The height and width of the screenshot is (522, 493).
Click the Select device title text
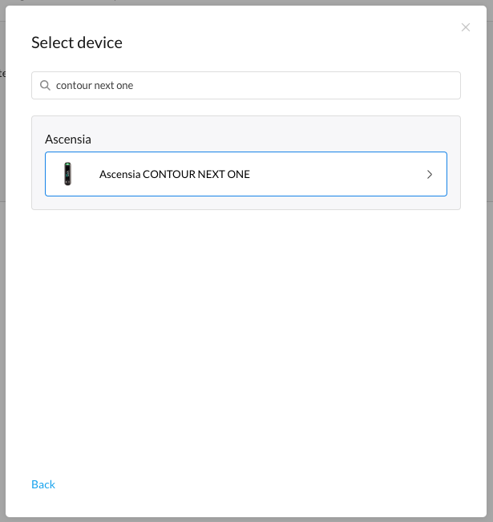[77, 42]
